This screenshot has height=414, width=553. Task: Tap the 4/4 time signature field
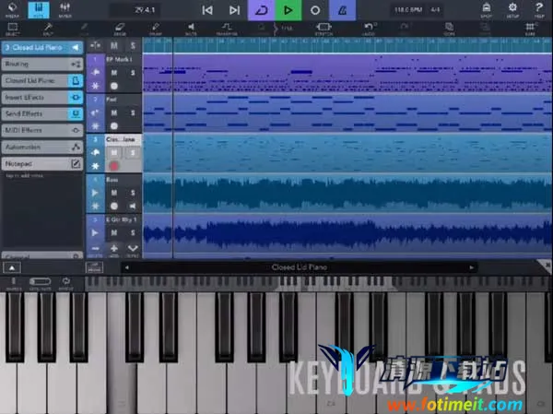(x=436, y=10)
